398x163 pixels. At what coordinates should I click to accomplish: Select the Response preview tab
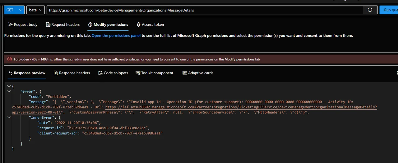point(27,73)
